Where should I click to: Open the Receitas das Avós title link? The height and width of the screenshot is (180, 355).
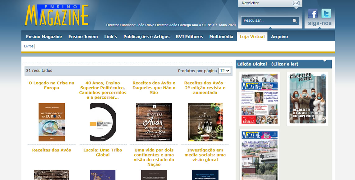[52, 150]
